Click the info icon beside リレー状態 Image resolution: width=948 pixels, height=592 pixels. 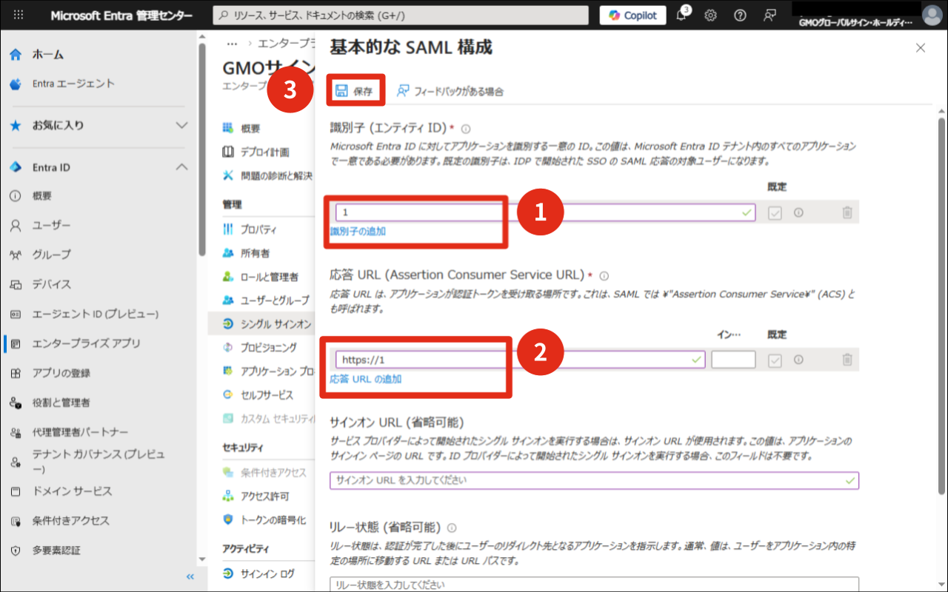(x=451, y=528)
